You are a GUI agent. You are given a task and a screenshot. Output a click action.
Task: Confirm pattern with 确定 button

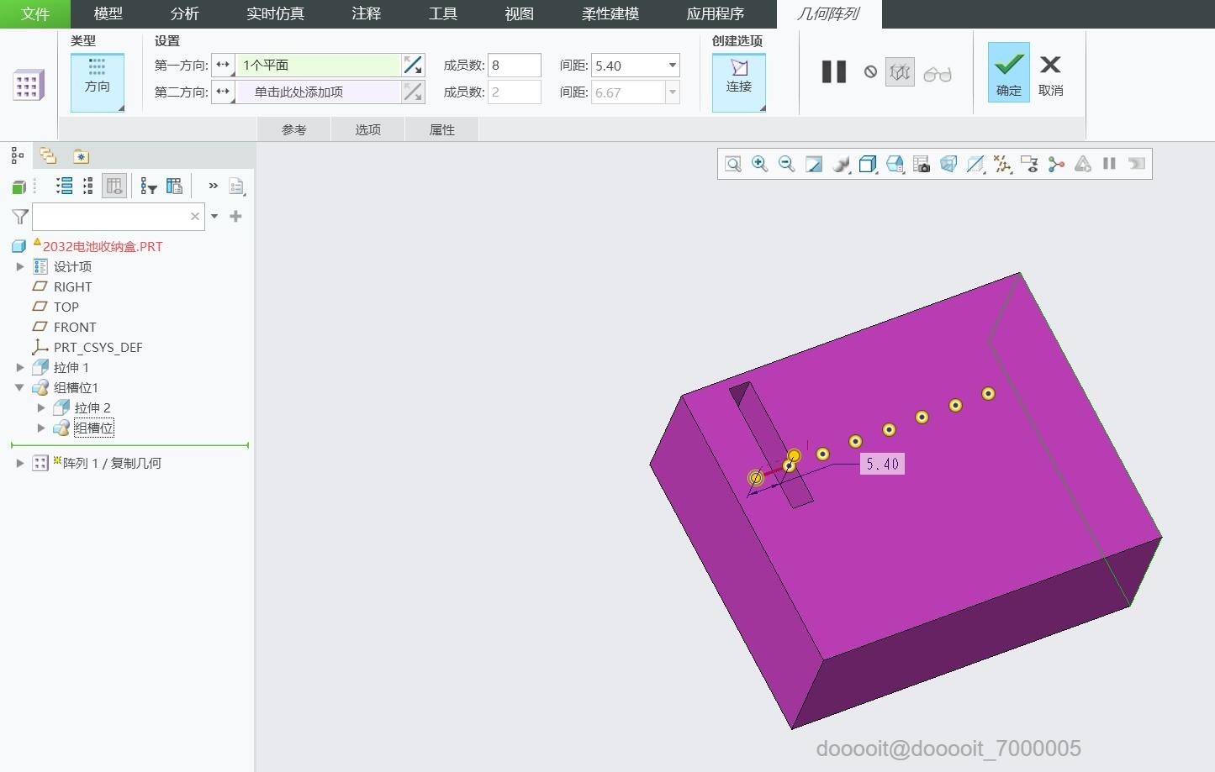click(1008, 73)
